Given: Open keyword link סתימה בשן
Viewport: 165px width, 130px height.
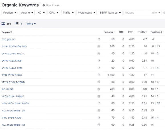Looking at the screenshot, I should click(x=7, y=89).
